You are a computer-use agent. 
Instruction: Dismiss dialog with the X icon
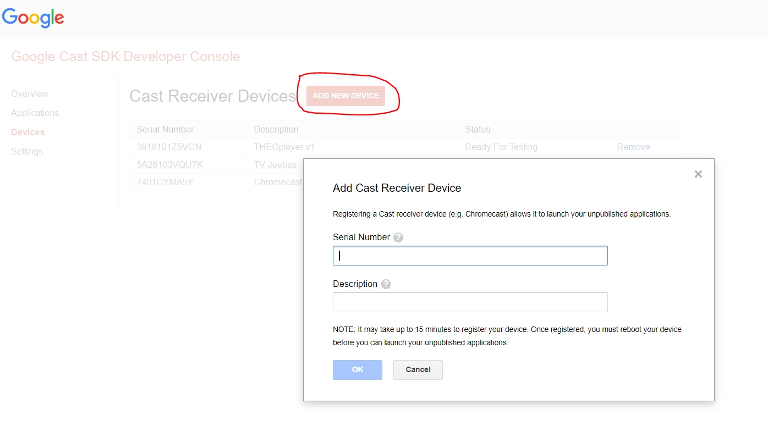click(x=698, y=174)
